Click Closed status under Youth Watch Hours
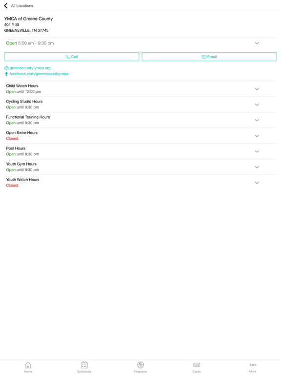Screen dimensions: 281x375 12,186
